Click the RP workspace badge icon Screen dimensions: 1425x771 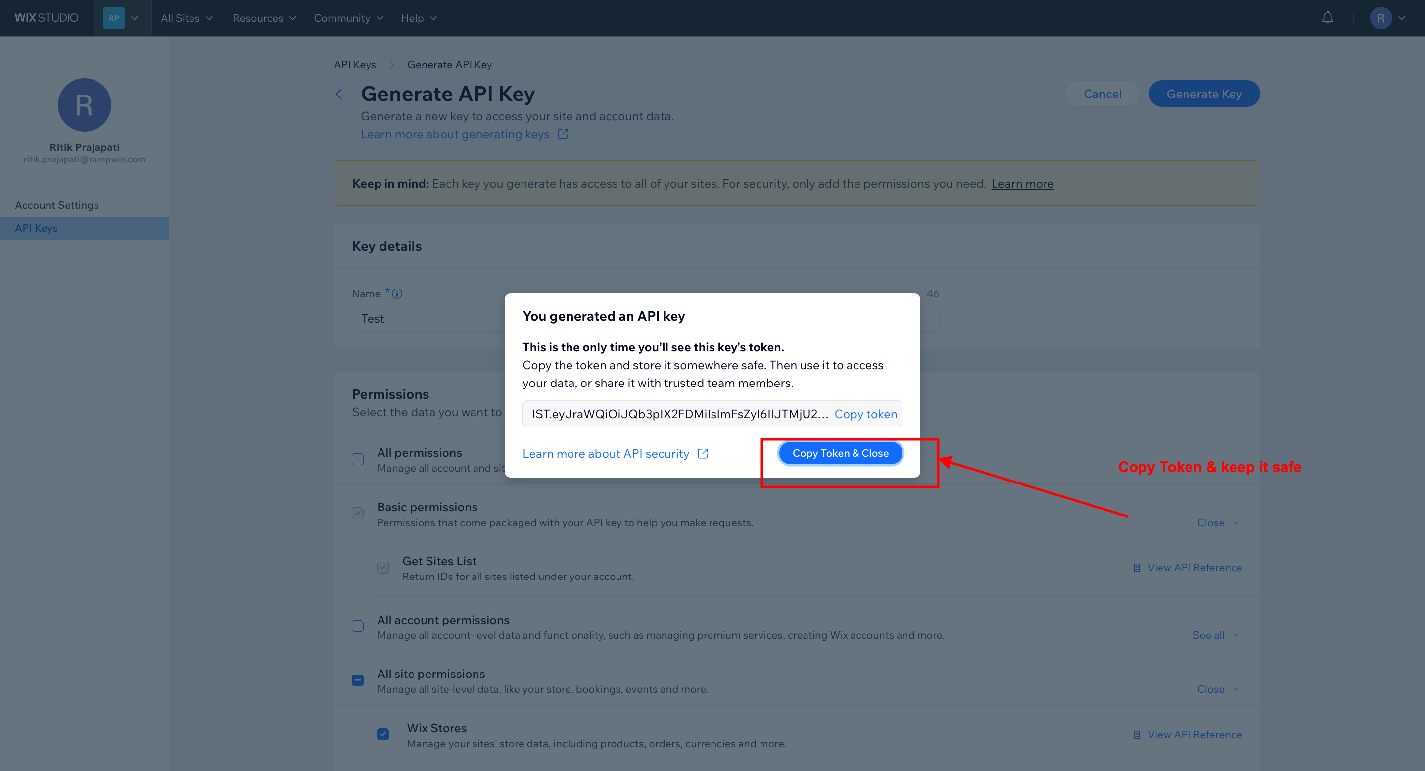point(114,18)
